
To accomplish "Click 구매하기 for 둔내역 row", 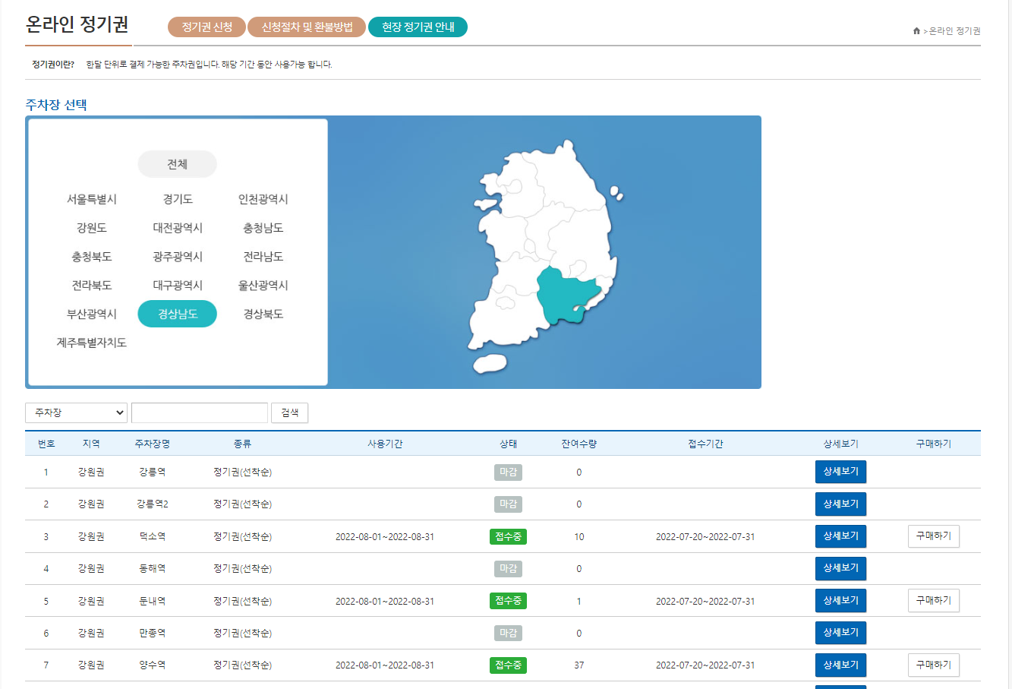I will (934, 601).
